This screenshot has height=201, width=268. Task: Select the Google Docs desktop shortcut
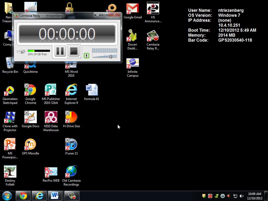click(x=30, y=119)
